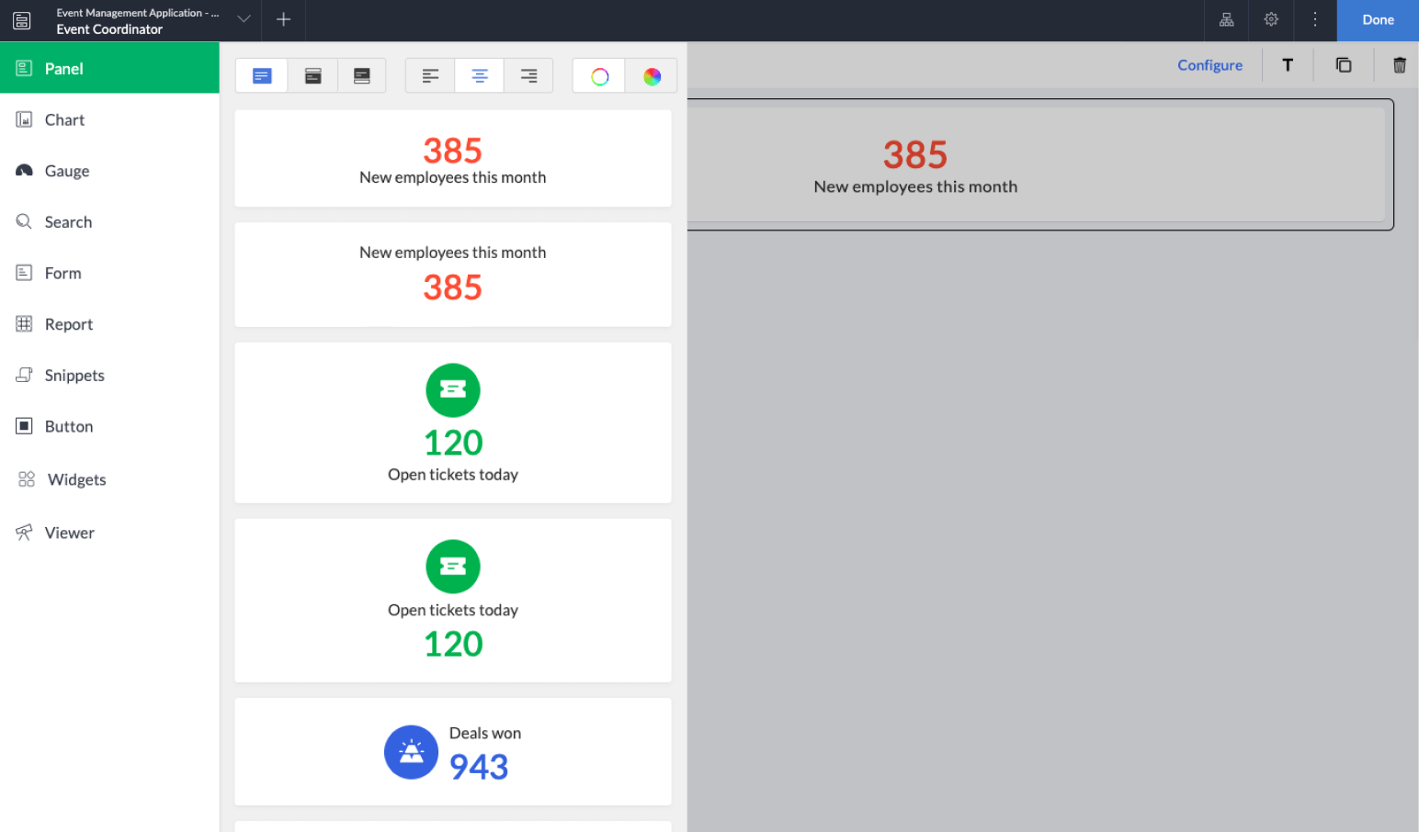The width and height of the screenshot is (1419, 832).
Task: Open the Configure link above the panel
Action: tap(1209, 64)
